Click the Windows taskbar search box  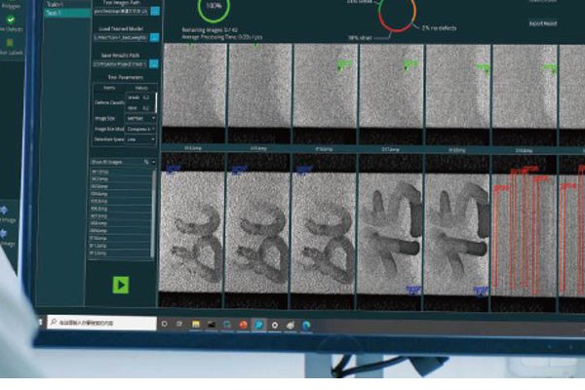101,322
